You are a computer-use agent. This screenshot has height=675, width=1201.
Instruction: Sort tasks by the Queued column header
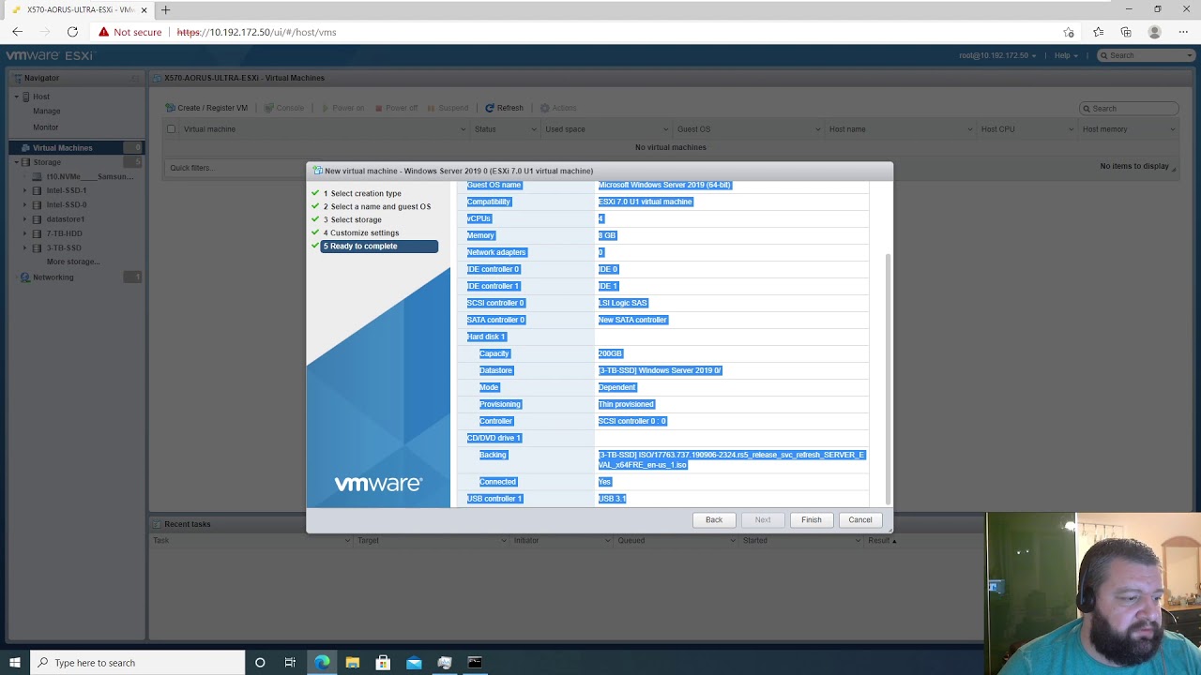click(x=631, y=541)
